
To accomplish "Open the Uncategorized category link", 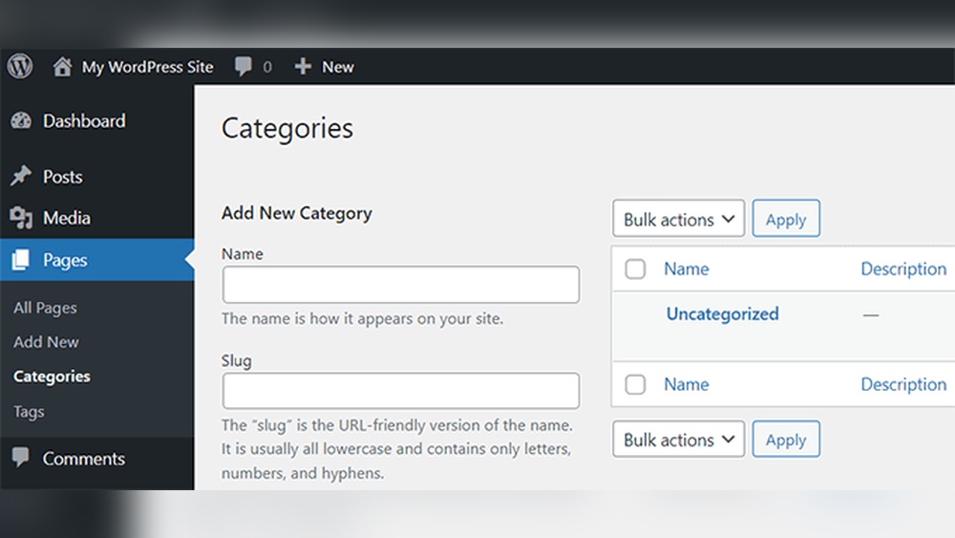I will [x=722, y=313].
